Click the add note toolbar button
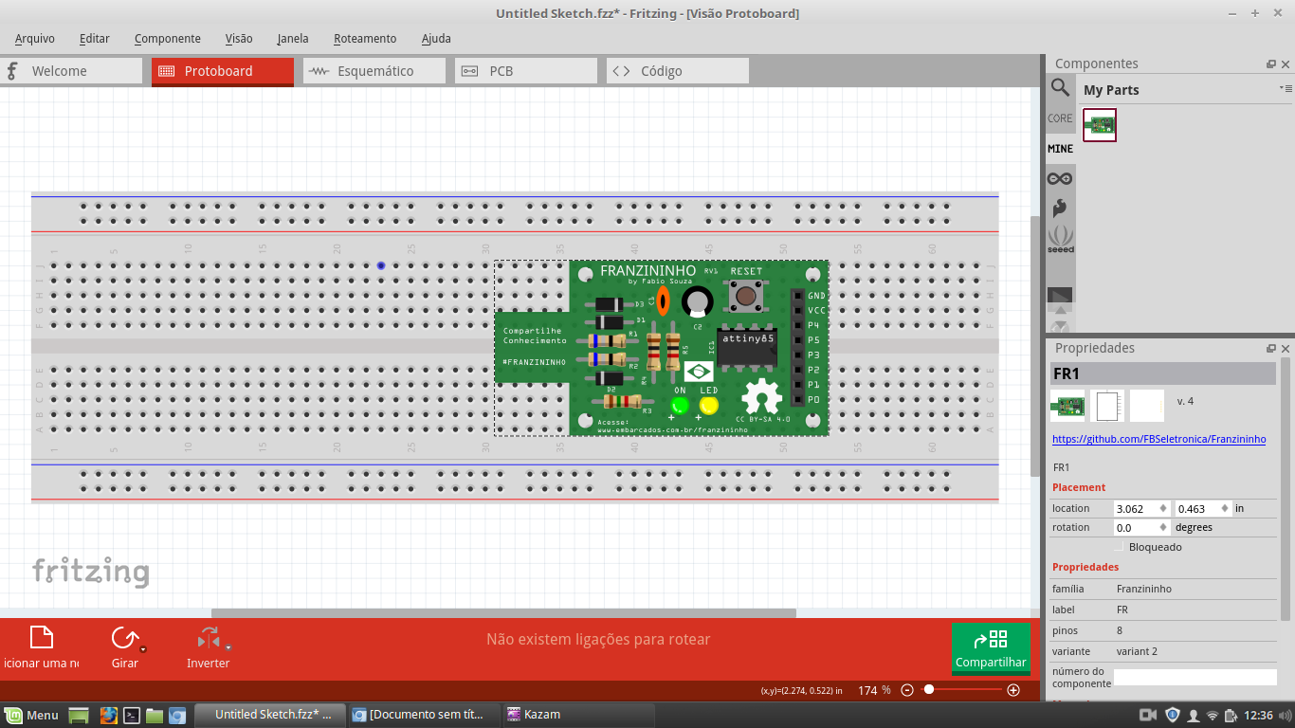Image resolution: width=1295 pixels, height=728 pixels. click(41, 647)
